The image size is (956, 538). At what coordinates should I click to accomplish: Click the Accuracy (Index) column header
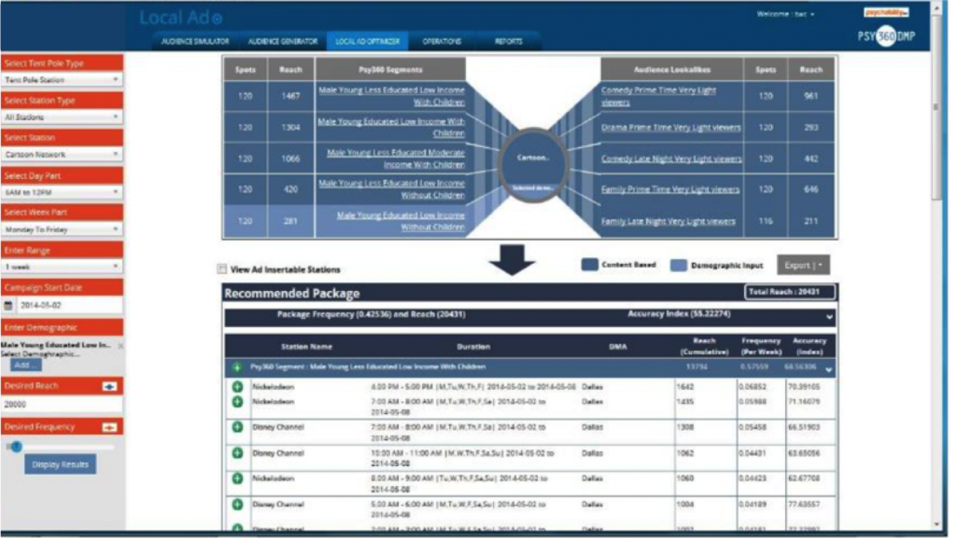point(809,346)
